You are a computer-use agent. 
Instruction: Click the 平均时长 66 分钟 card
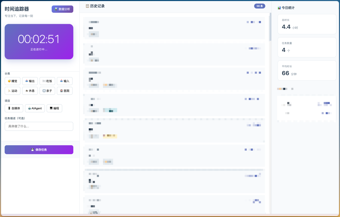point(307,70)
